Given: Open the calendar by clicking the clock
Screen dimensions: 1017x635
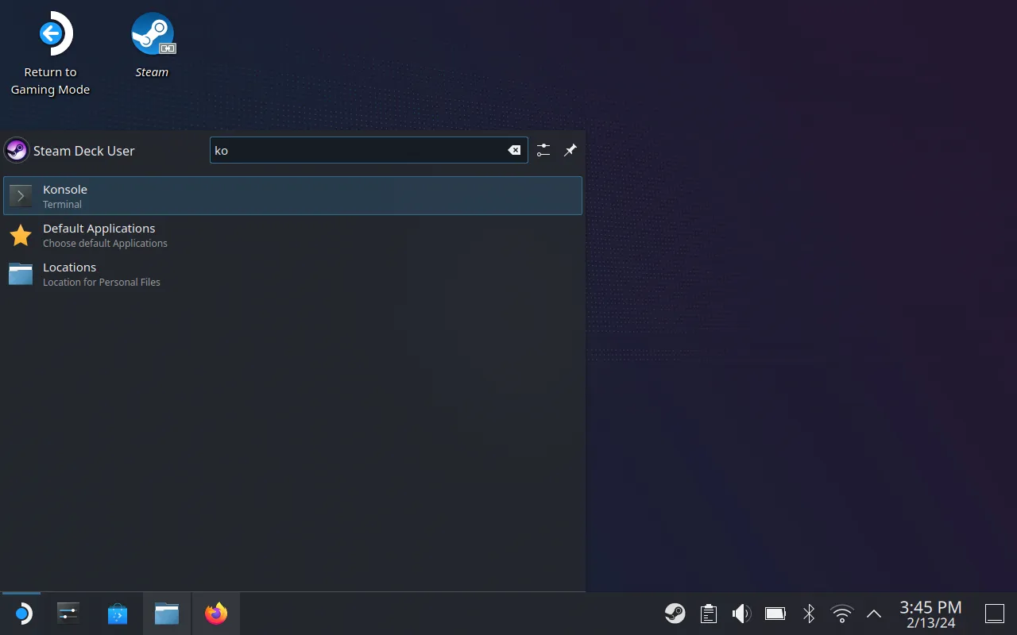Looking at the screenshot, I should (x=930, y=613).
